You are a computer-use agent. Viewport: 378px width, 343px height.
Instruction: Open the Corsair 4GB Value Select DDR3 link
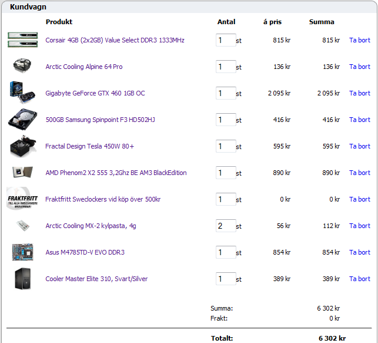tap(115, 40)
